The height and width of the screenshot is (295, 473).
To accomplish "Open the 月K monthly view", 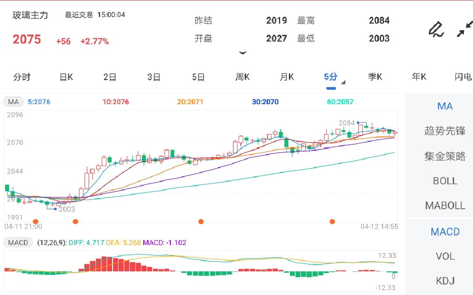I will (x=287, y=77).
